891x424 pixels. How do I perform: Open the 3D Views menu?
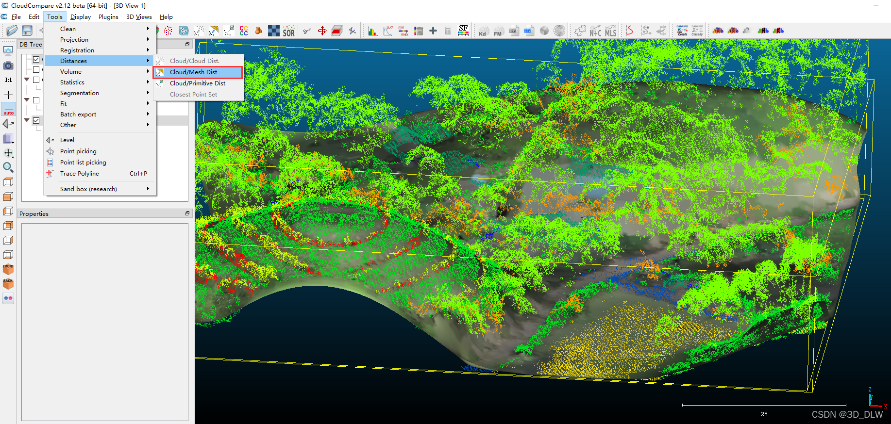pyautogui.click(x=139, y=16)
